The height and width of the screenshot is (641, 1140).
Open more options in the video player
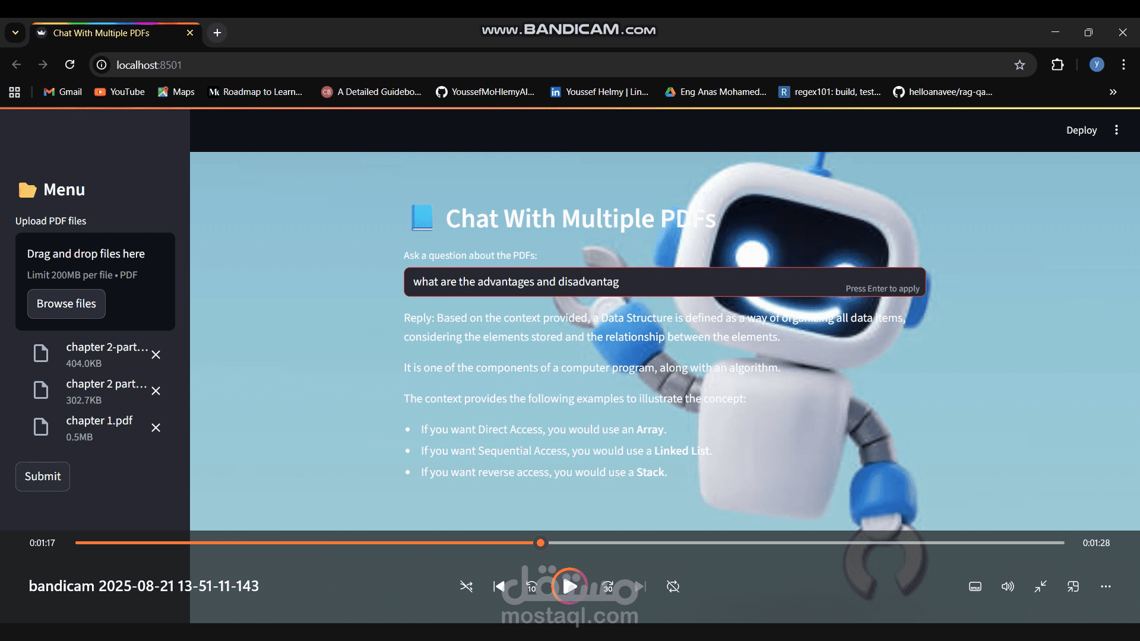pyautogui.click(x=1106, y=586)
